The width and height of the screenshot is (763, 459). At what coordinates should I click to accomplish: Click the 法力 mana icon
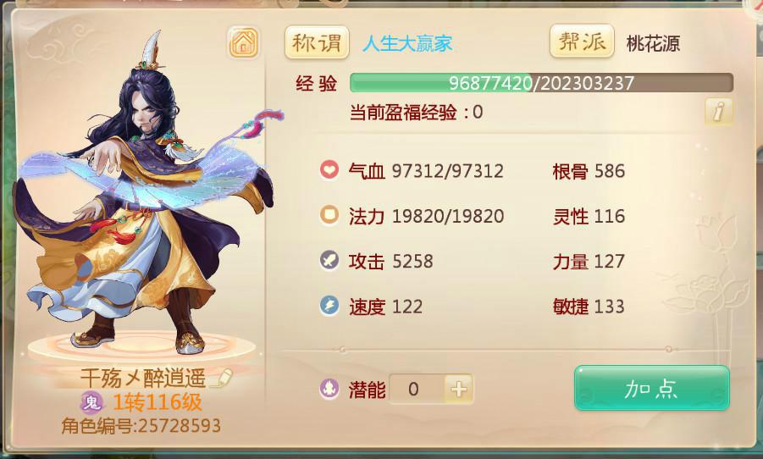[x=329, y=214]
